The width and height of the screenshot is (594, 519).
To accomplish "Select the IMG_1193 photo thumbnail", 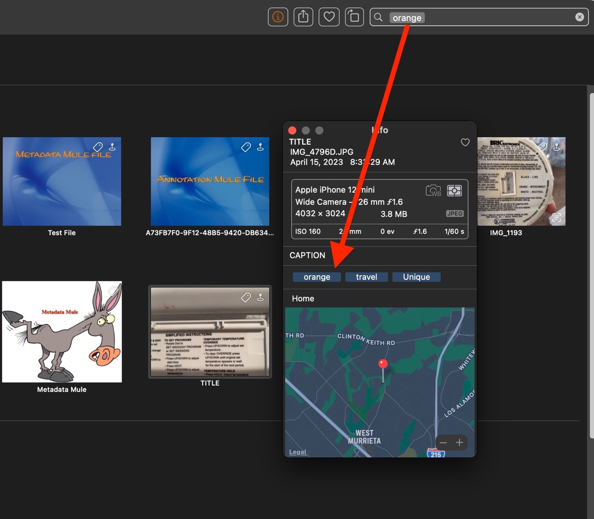I will point(521,181).
